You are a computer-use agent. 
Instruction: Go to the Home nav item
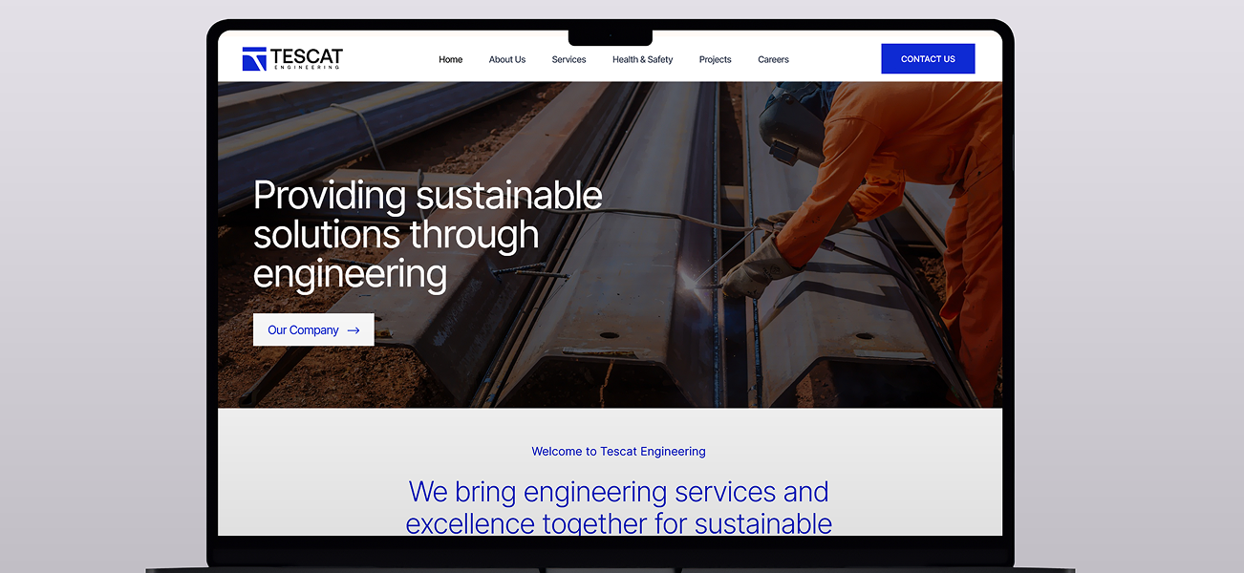pos(450,59)
